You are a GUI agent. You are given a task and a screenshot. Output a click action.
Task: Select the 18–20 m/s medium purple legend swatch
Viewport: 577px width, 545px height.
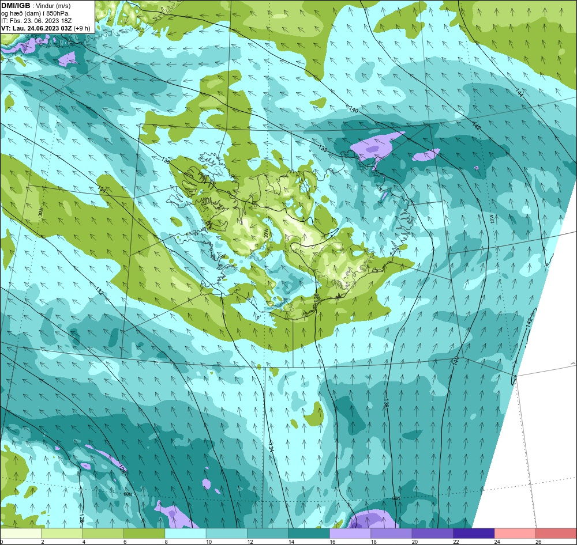392,533
